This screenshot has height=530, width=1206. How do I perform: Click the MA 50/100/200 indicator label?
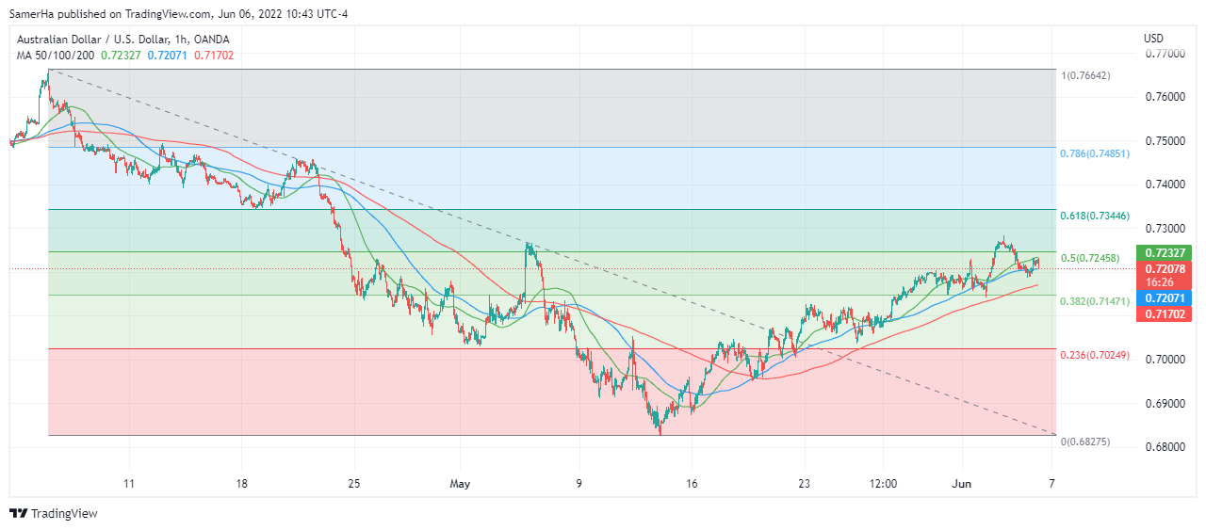click(55, 56)
